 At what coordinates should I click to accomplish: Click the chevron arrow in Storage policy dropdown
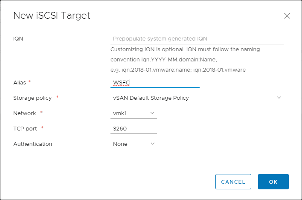pos(279,98)
